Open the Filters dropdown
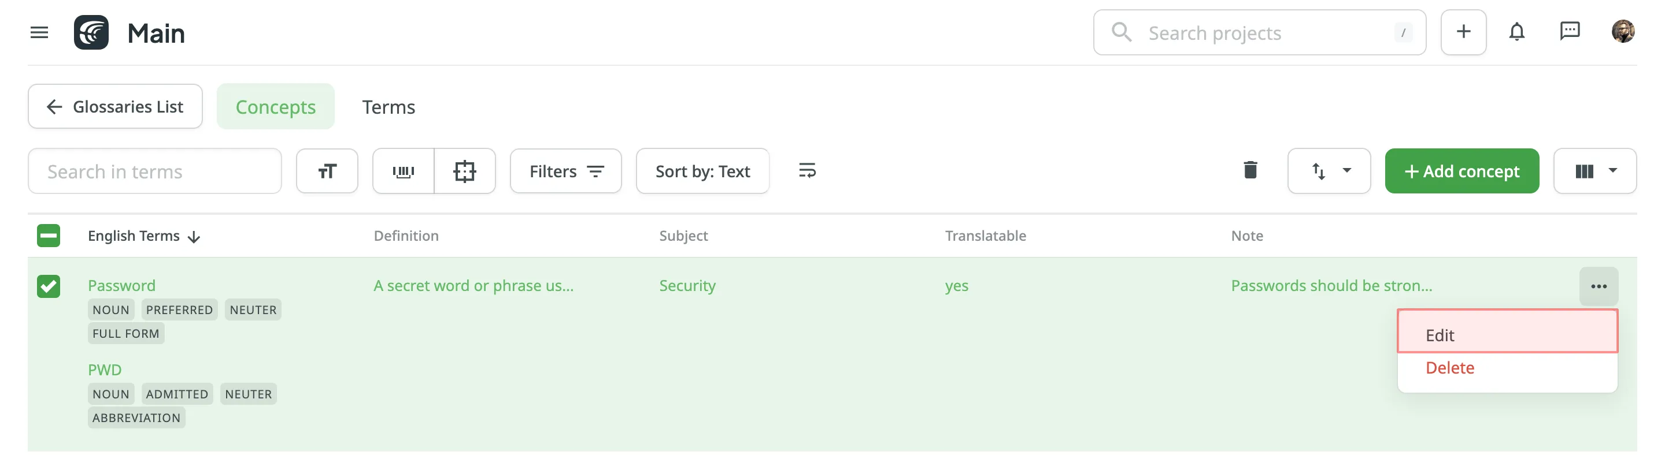Screen dimensions: 1665x470 click(565, 171)
